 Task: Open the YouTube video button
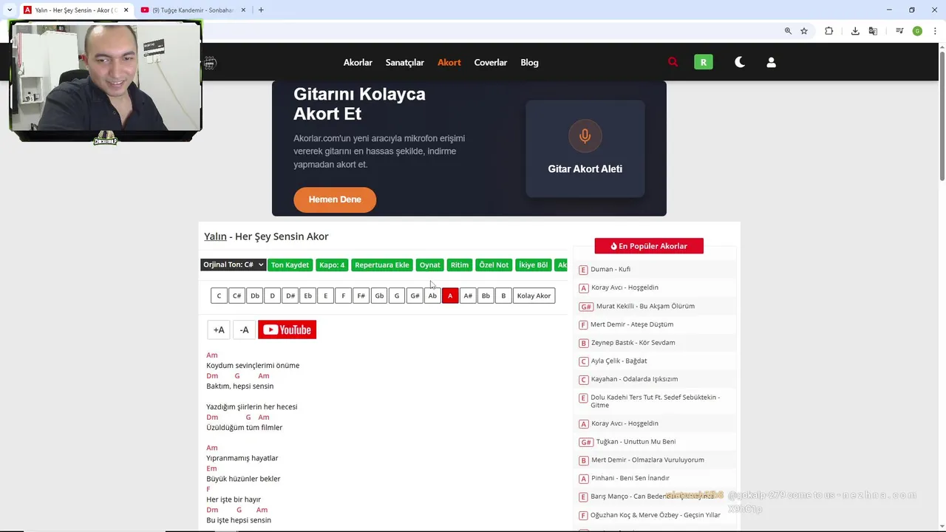tap(287, 330)
